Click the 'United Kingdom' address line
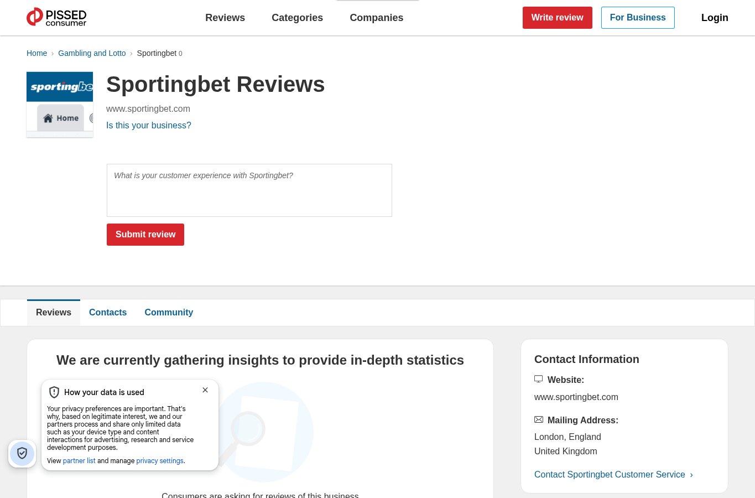755x498 pixels. click(566, 452)
